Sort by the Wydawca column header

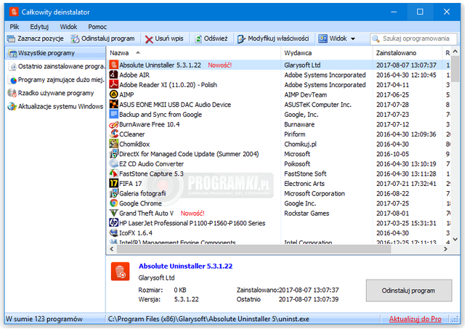(298, 53)
